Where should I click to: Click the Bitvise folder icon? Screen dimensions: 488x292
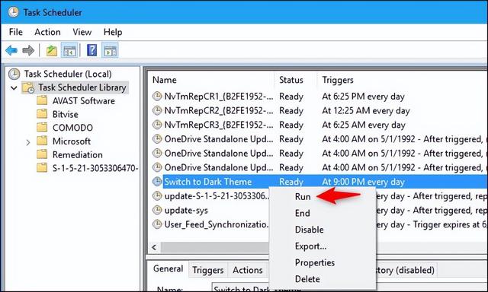click(x=42, y=114)
